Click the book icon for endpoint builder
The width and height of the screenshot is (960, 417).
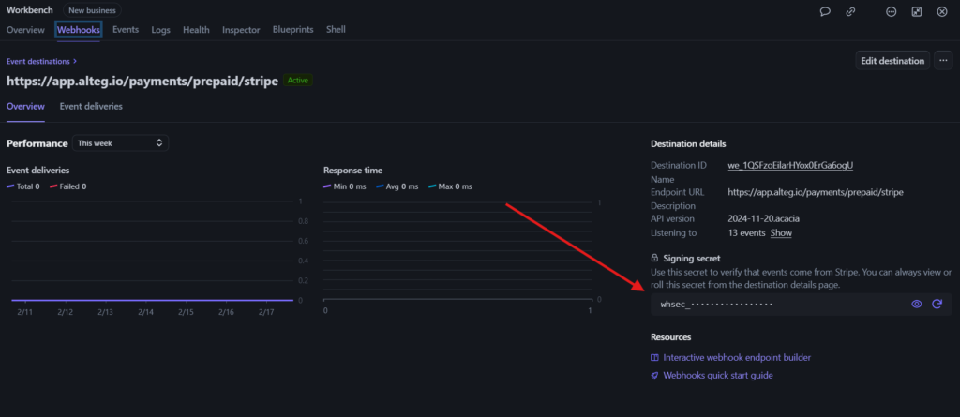654,357
